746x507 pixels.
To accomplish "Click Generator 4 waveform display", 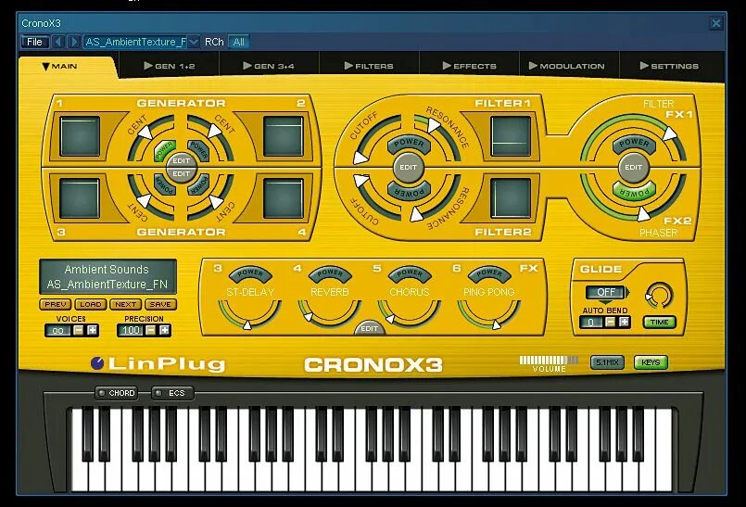I will click(x=283, y=198).
